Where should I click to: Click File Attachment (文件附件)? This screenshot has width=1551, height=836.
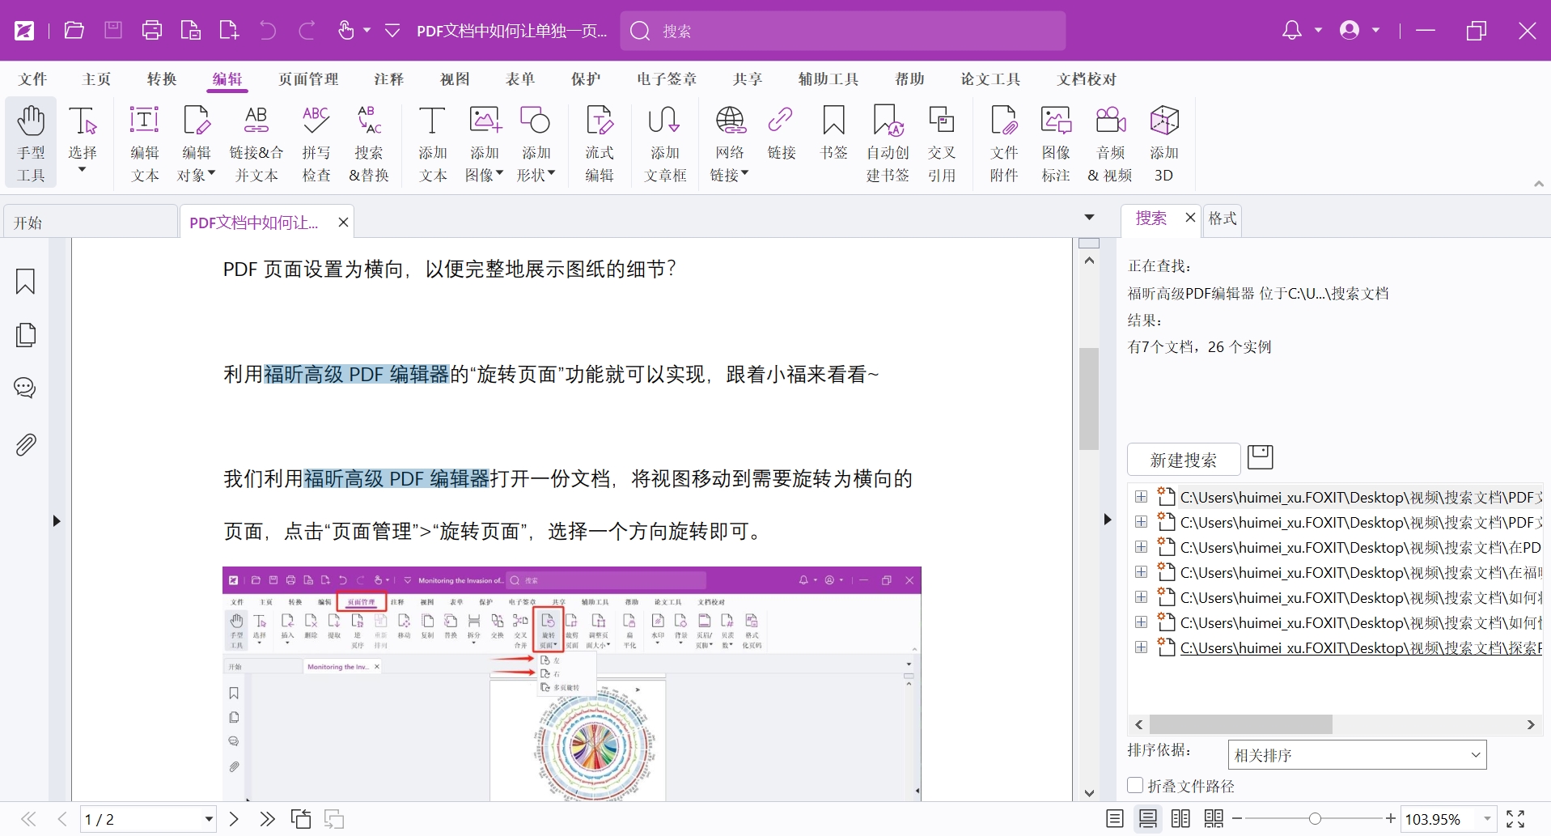[1004, 143]
